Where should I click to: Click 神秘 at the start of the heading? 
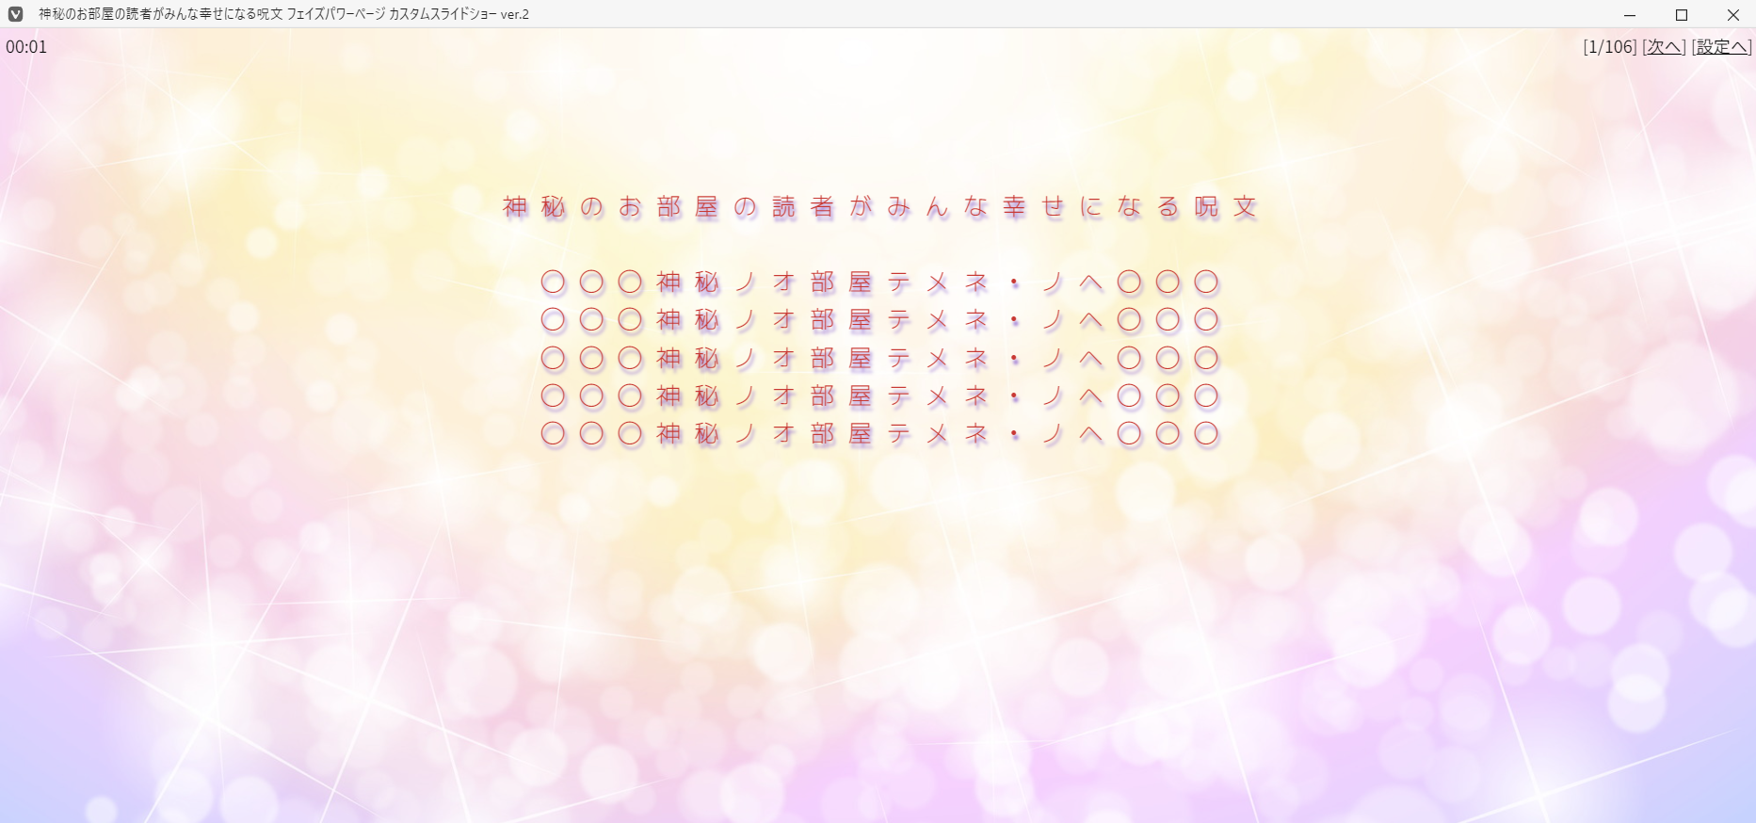[x=534, y=207]
